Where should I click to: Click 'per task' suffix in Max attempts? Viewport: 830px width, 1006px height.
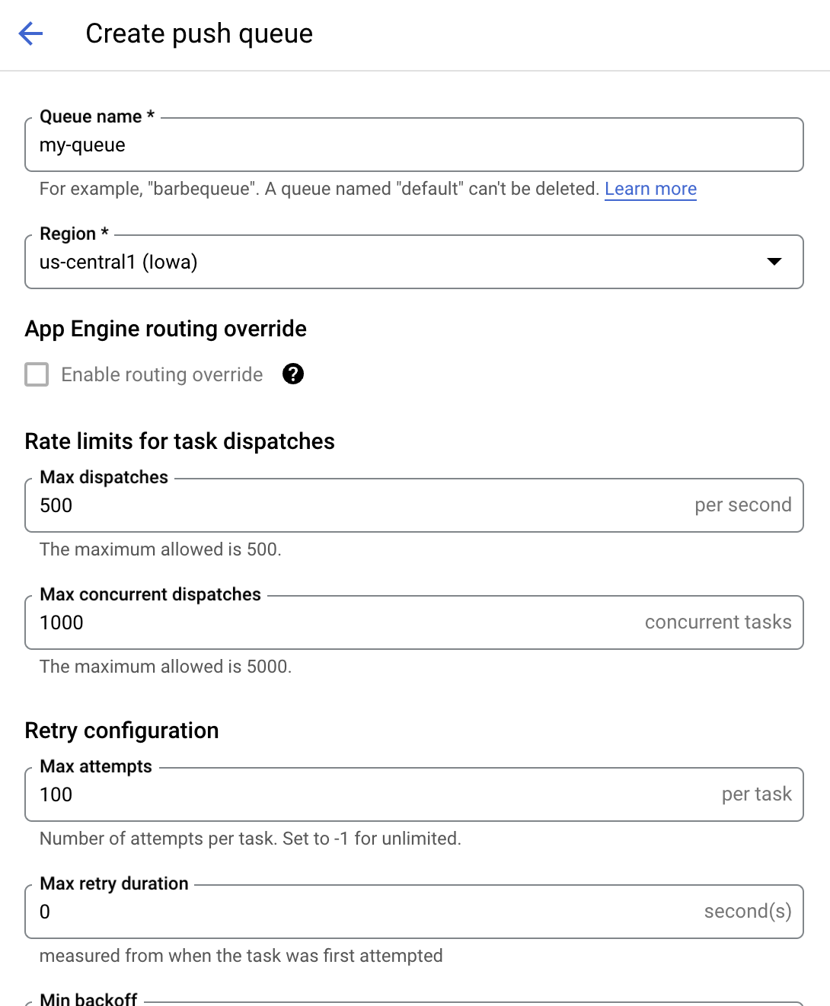tap(757, 794)
